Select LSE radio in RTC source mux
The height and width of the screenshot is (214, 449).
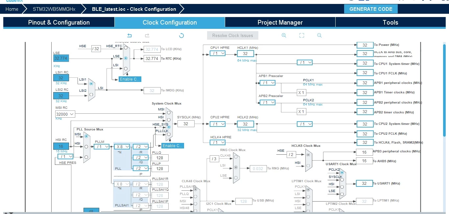point(126,58)
